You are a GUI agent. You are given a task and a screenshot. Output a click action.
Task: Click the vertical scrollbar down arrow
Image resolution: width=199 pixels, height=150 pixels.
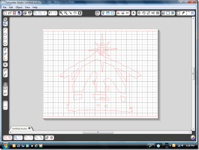193,129
